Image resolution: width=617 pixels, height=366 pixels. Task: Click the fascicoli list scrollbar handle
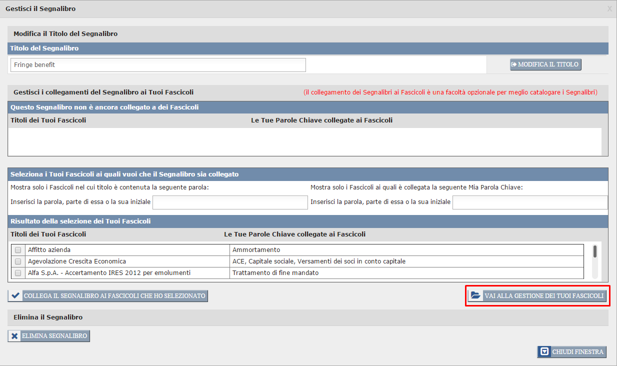pyautogui.click(x=594, y=251)
